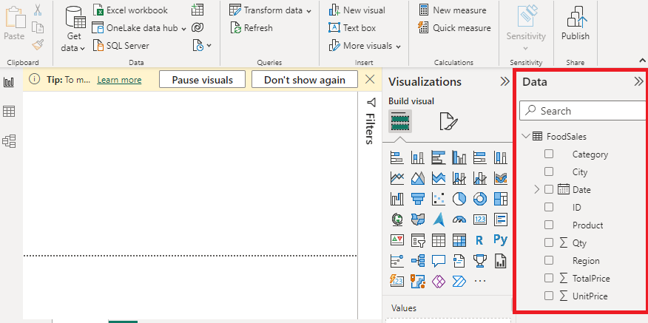Insert a funnel chart visual
The image size is (648, 323).
[417, 198]
